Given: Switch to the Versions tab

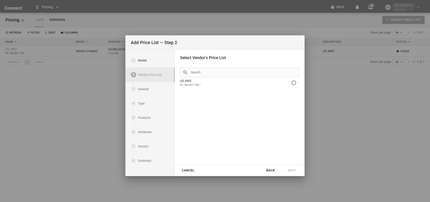Looking at the screenshot, I should [57, 20].
